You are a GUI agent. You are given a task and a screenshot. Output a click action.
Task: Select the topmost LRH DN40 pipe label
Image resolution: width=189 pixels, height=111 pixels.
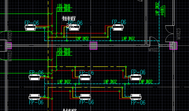64,10
